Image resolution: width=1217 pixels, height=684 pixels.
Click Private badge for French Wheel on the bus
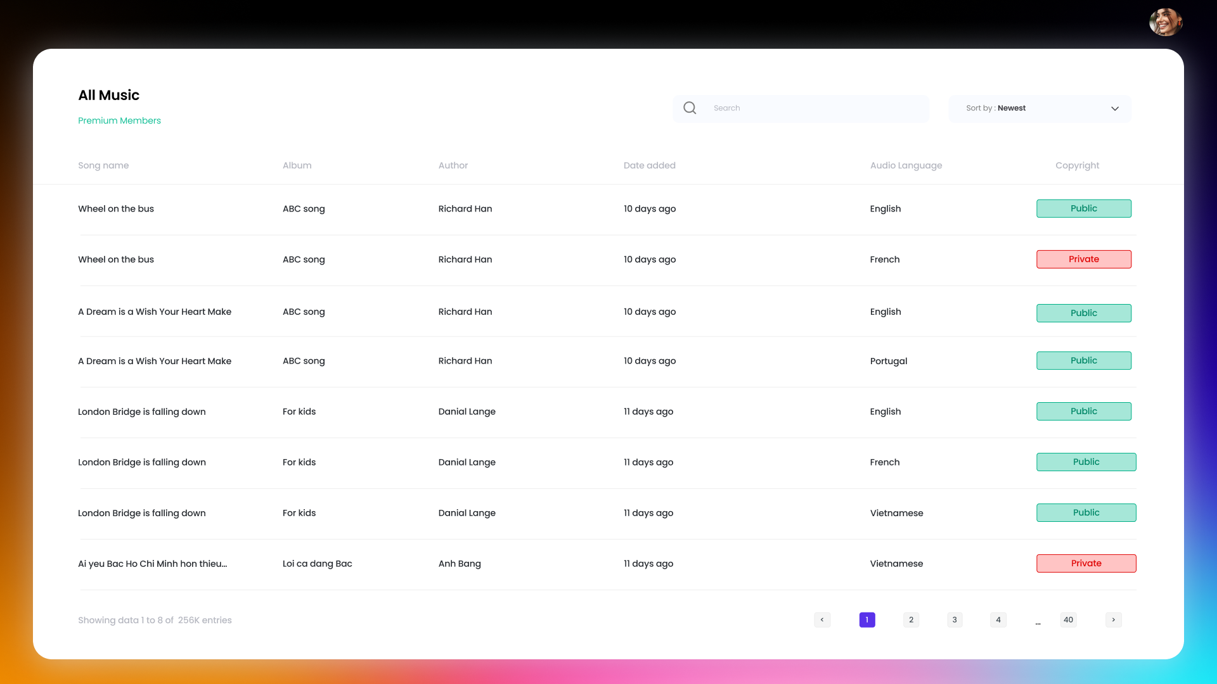(x=1083, y=259)
